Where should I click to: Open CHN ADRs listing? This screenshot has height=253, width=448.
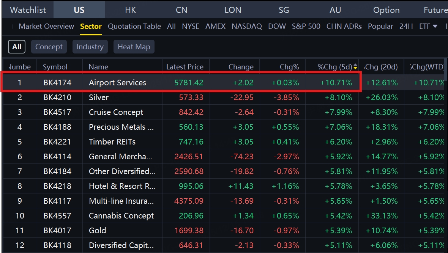pos(344,27)
